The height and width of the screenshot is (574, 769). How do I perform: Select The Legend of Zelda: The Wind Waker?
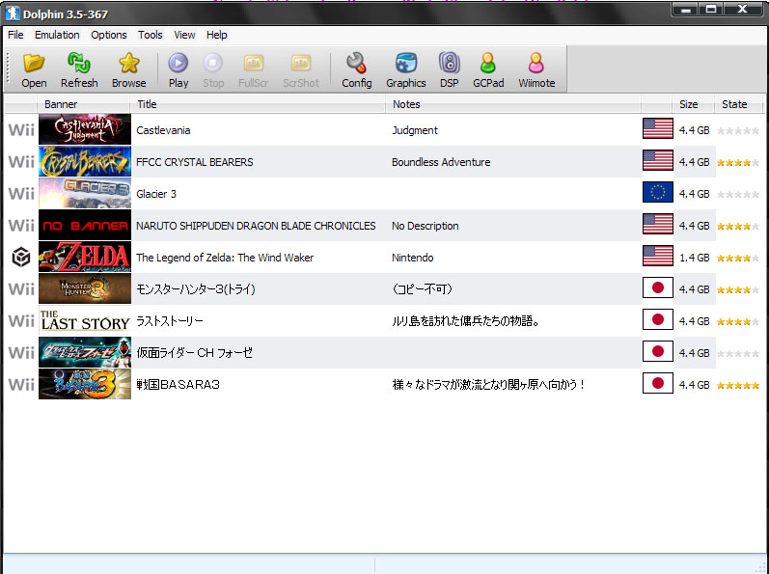pyautogui.click(x=225, y=258)
